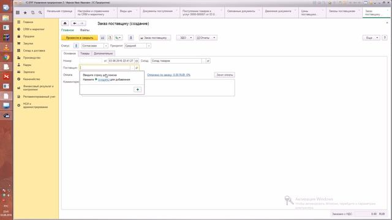Launch VLC from the taskbar
Viewport: 392px width, 220px height.
tap(6, 47)
